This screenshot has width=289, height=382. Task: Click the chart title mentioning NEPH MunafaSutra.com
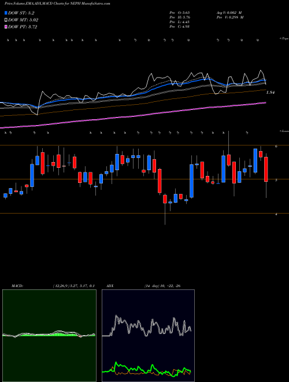pos(57,3)
